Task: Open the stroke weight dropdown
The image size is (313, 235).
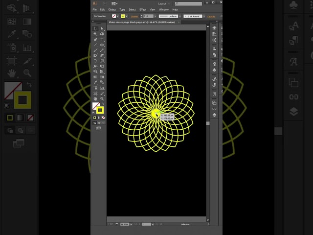Action: pos(155,16)
